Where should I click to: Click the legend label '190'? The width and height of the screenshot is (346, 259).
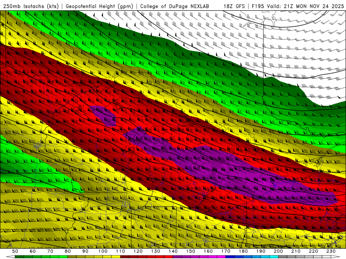click(261, 251)
